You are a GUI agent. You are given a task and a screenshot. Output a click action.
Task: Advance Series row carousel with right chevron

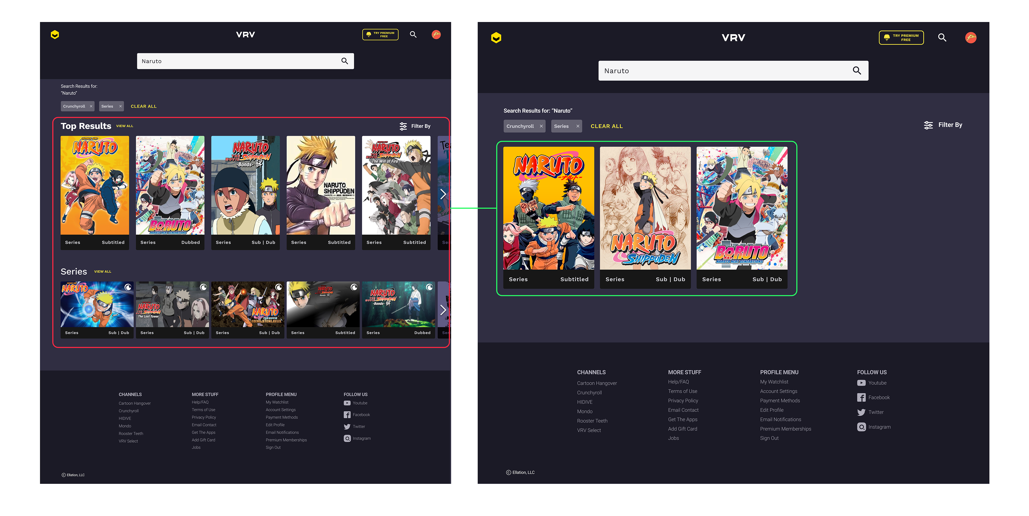443,310
